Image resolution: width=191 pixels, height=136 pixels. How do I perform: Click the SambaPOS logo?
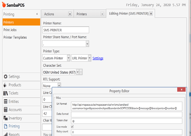click(x=13, y=5)
